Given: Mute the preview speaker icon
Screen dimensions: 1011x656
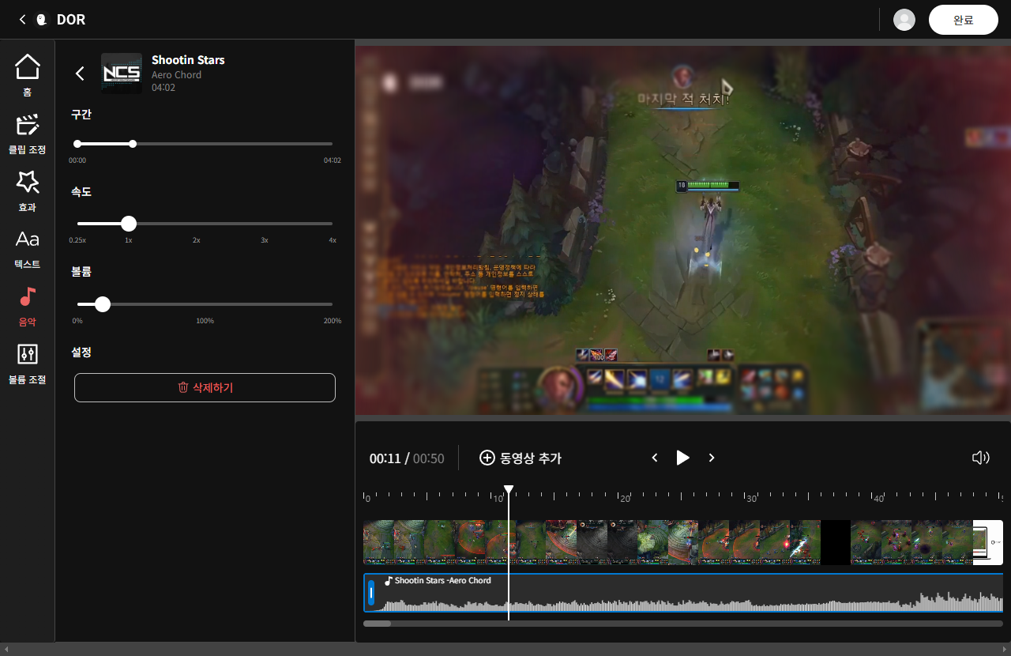Looking at the screenshot, I should coord(980,458).
